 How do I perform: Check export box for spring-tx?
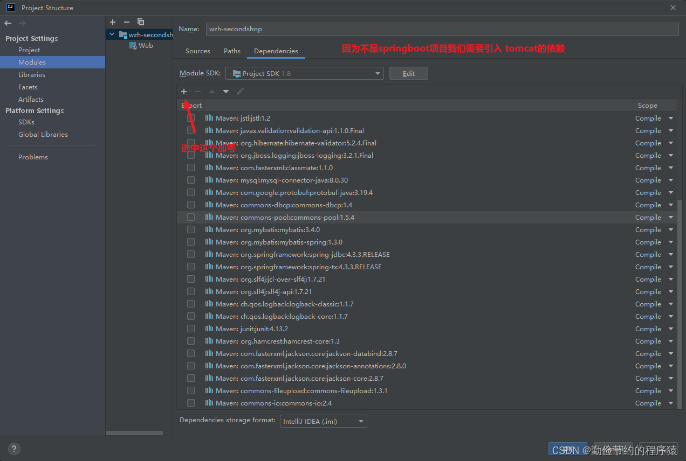tap(191, 267)
